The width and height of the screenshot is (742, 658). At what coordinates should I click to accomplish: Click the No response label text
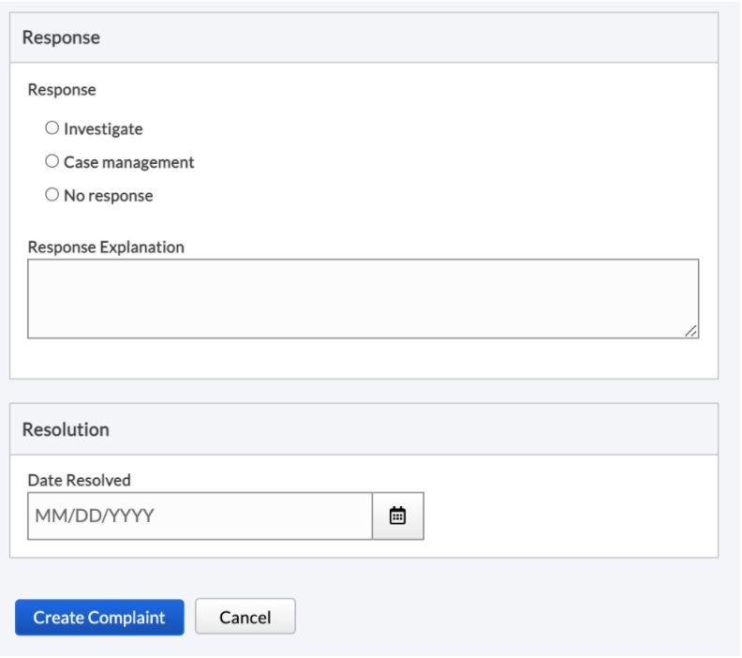[108, 196]
